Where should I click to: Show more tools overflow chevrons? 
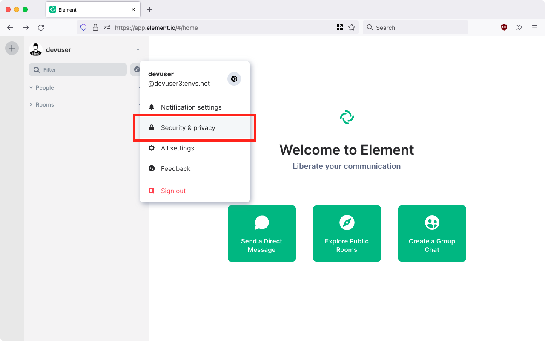519,27
